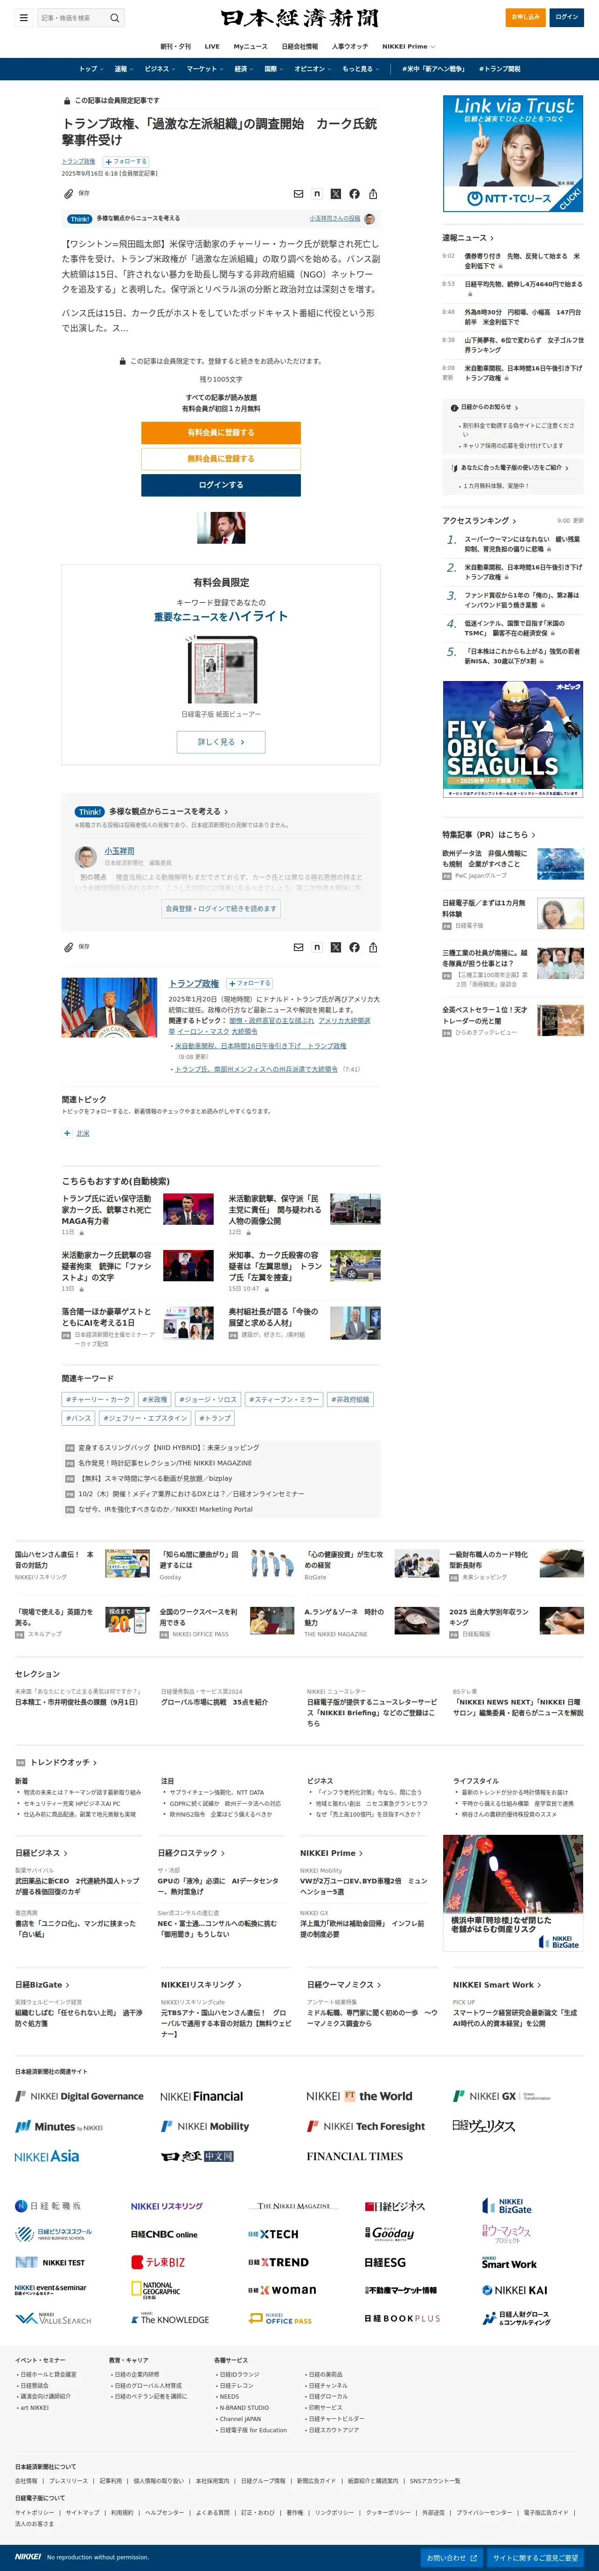
Task: Click note icon below the Think! comment box
Action: pos(317,947)
